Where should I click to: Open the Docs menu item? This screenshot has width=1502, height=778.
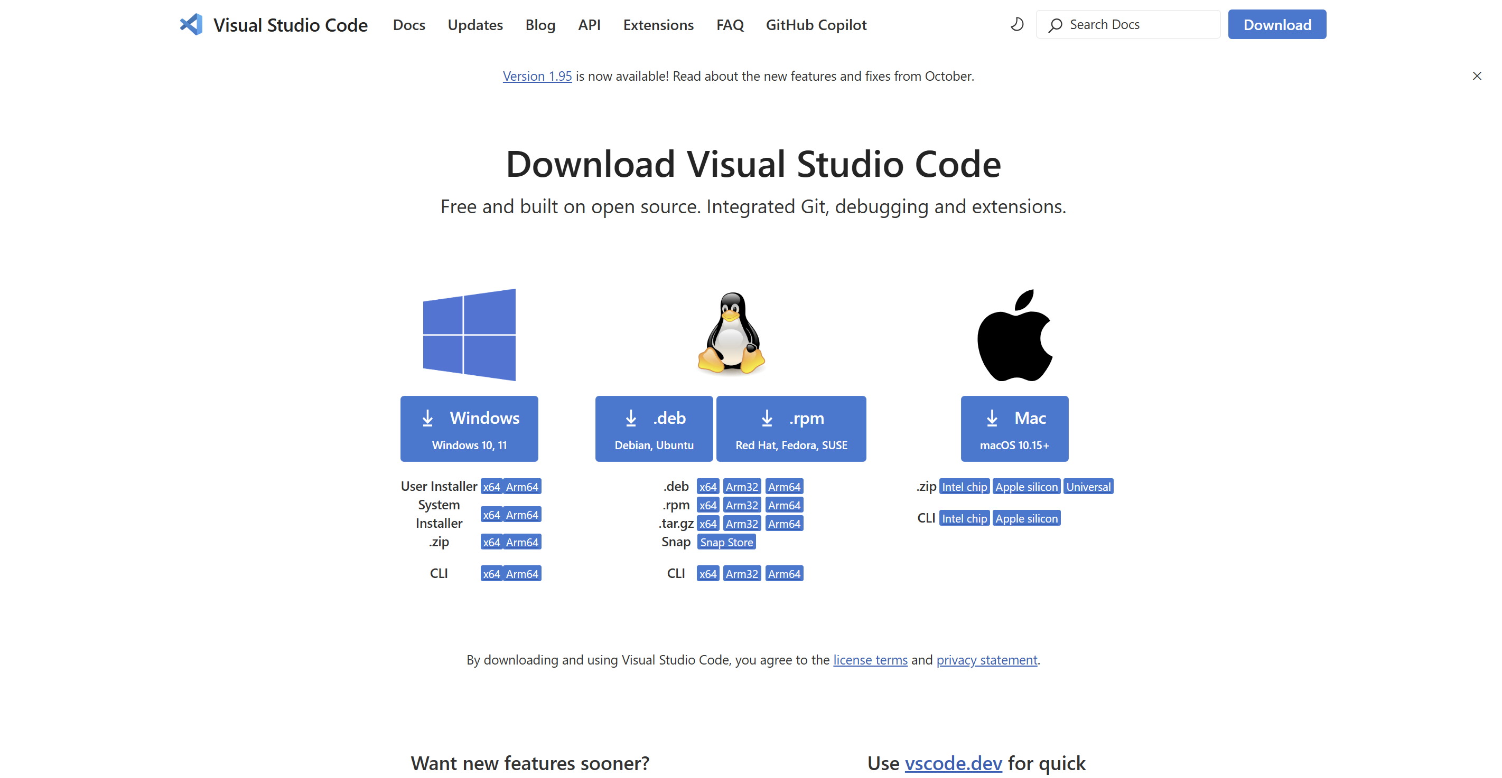pos(409,25)
